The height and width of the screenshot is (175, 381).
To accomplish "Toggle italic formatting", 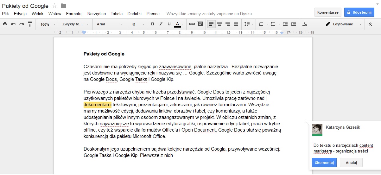I will click(x=161, y=24).
